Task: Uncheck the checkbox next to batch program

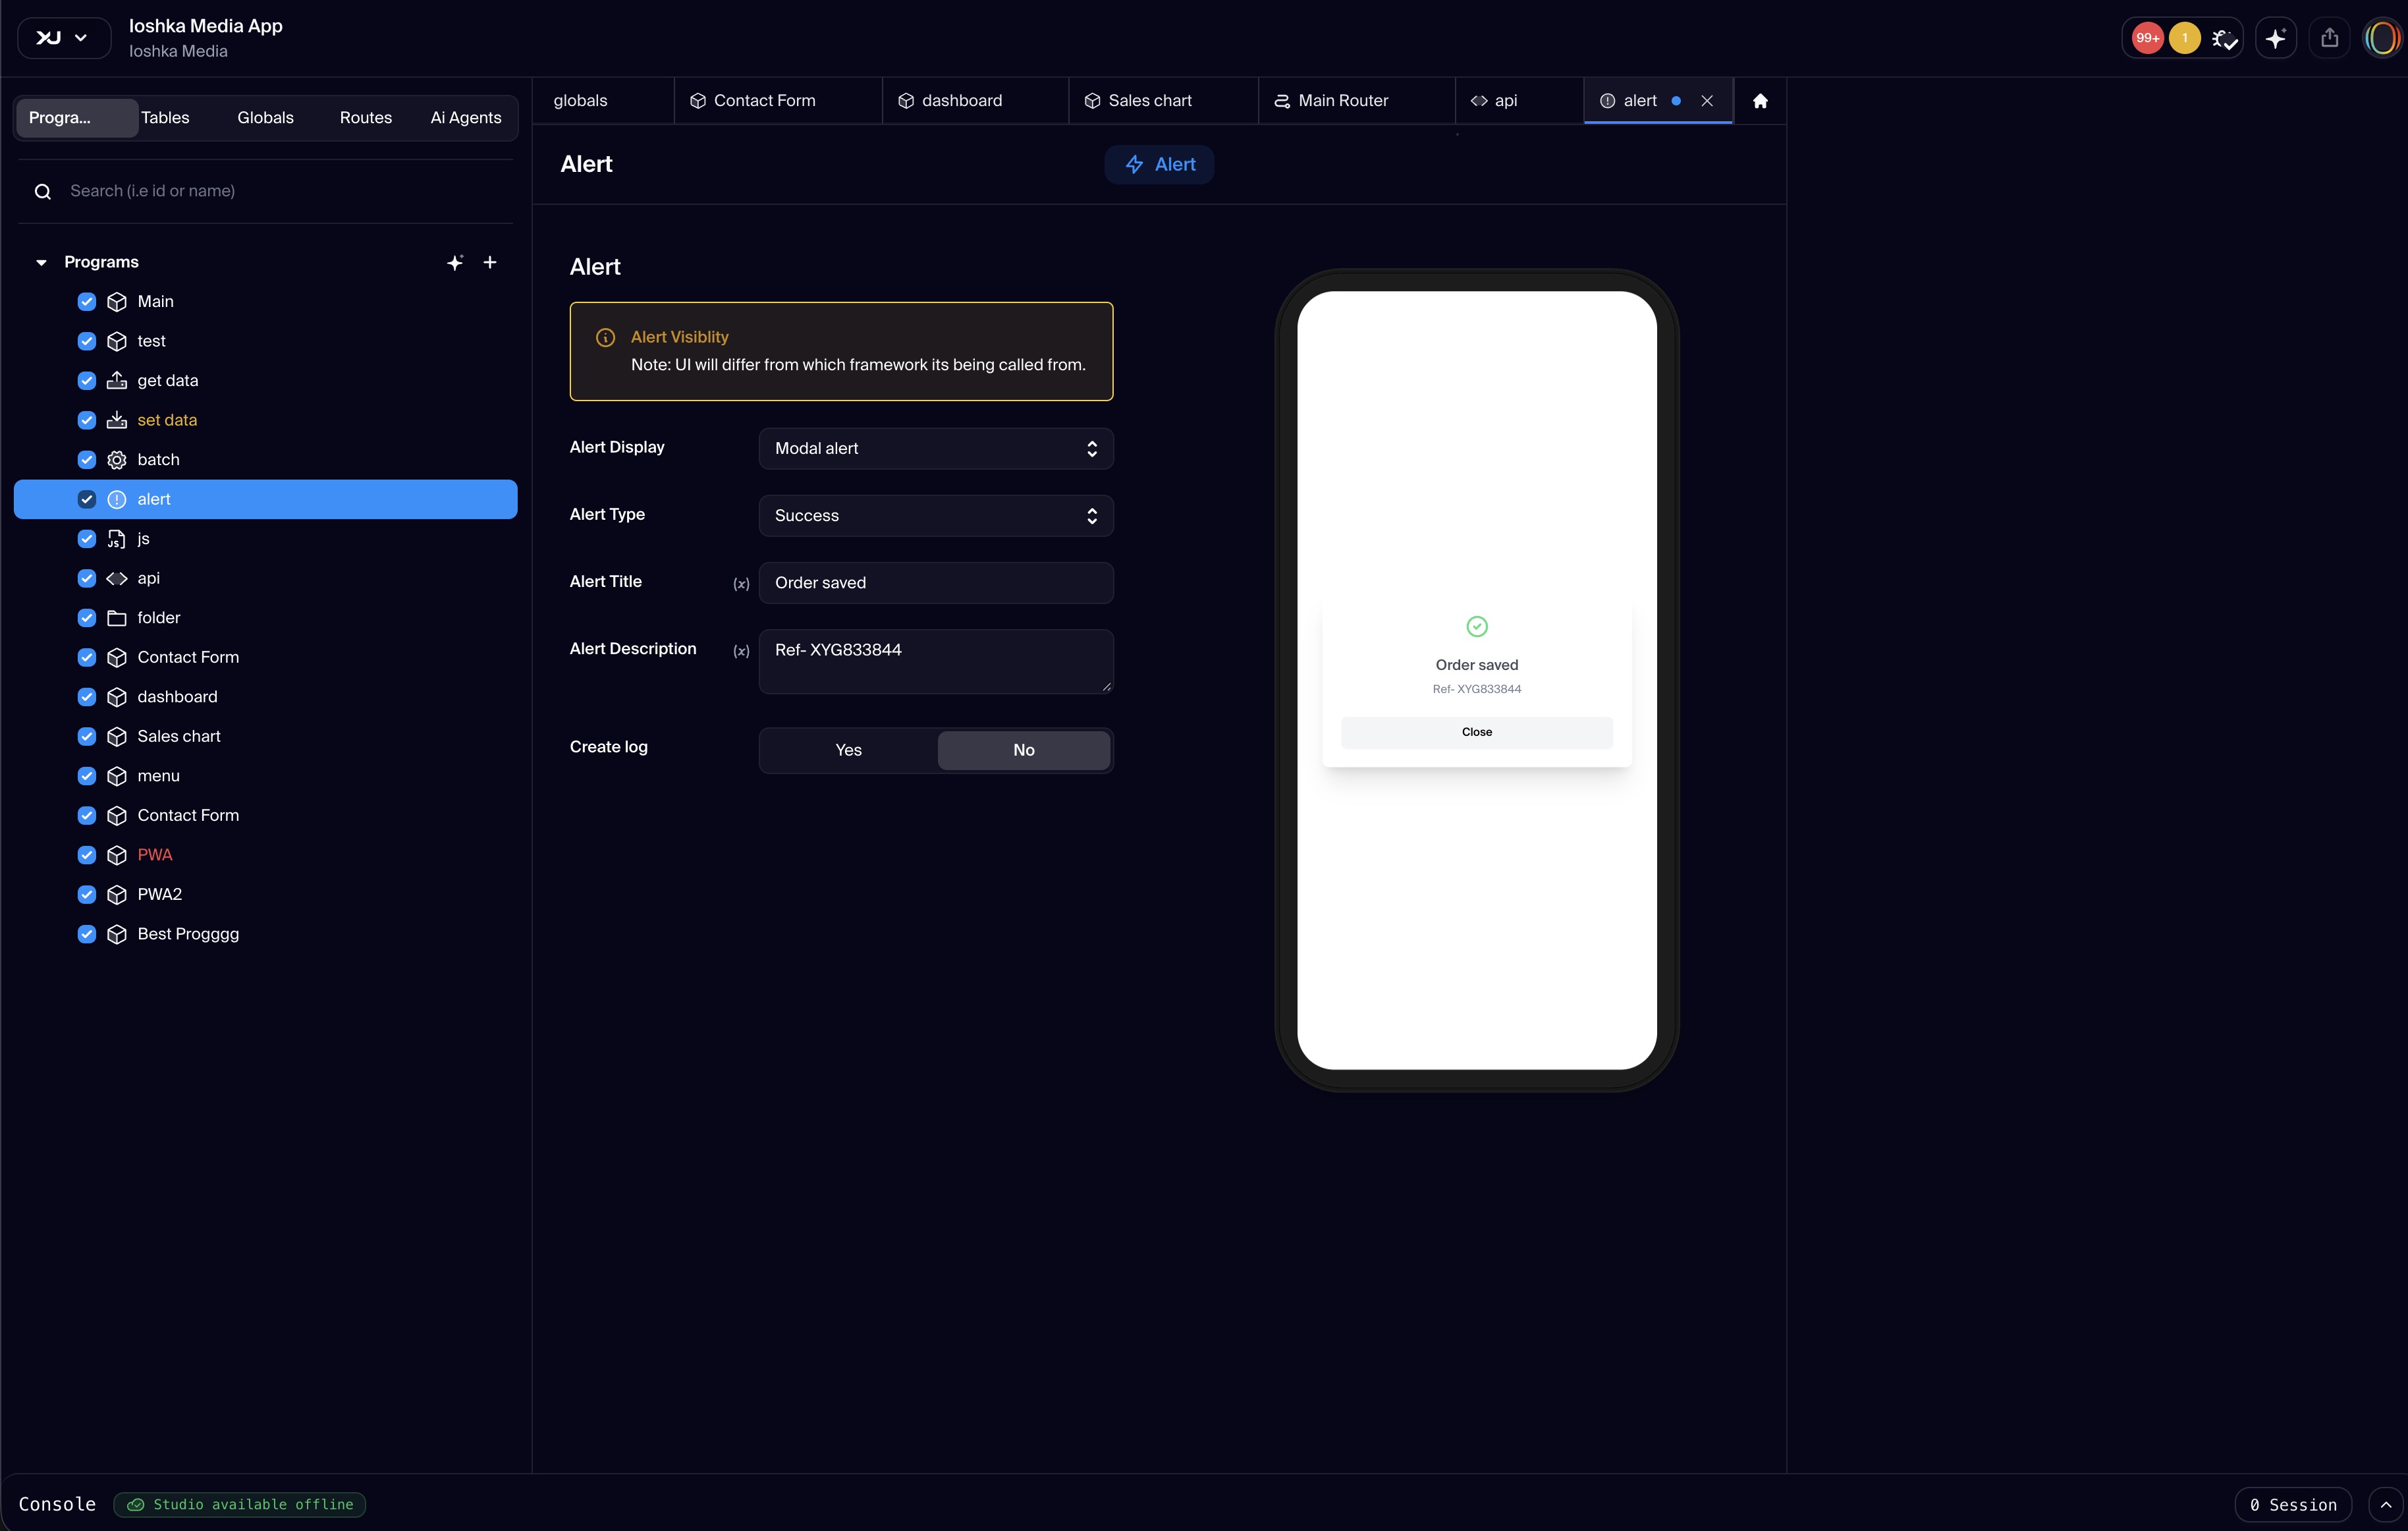Action: [87, 460]
